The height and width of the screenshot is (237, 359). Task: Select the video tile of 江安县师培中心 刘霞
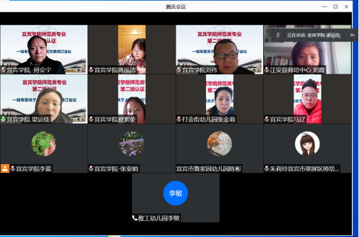point(307,50)
